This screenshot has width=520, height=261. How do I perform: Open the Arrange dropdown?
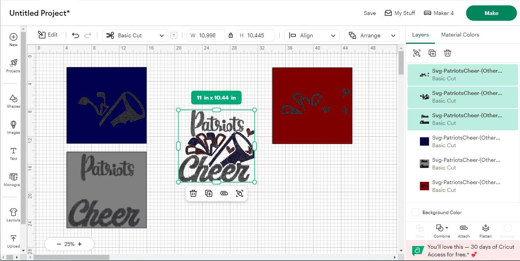point(372,35)
